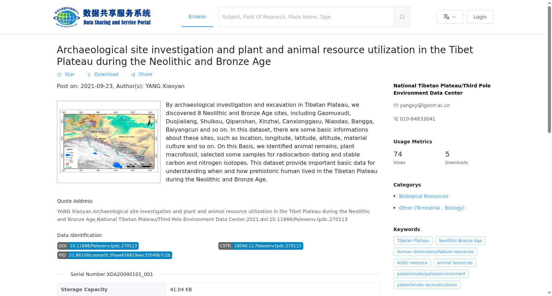Image resolution: width=552 pixels, height=296 pixels.
Task: Select the paleoclimate/palaeoenvironment keyword tag
Action: 431,274
